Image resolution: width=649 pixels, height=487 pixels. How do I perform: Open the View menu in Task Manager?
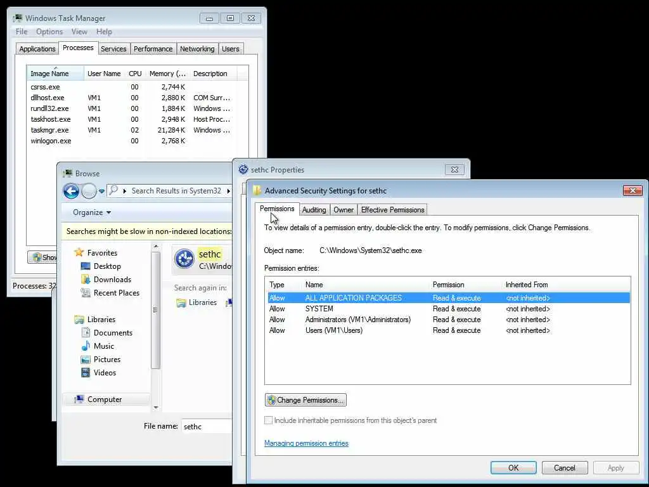click(79, 32)
